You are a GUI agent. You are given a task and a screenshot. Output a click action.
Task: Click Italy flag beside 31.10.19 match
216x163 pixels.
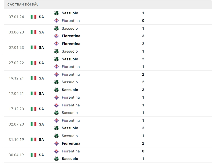tap(33, 140)
